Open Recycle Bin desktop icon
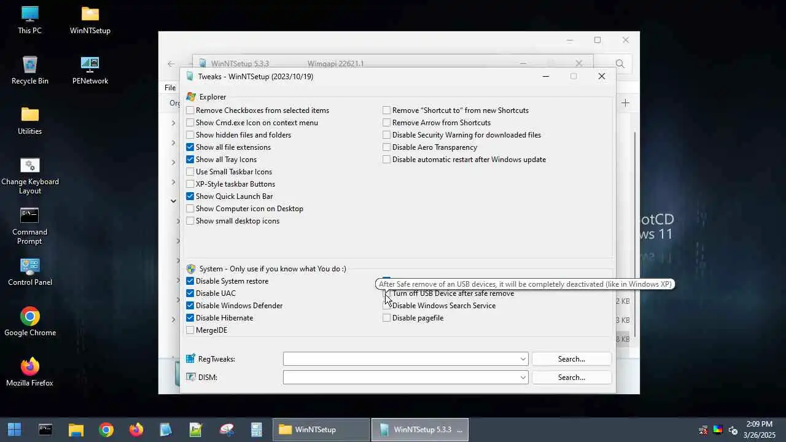 point(29,71)
